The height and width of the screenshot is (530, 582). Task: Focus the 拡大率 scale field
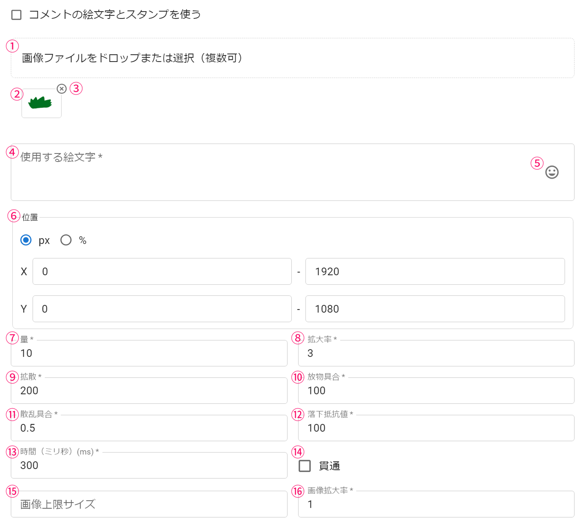[x=436, y=353]
